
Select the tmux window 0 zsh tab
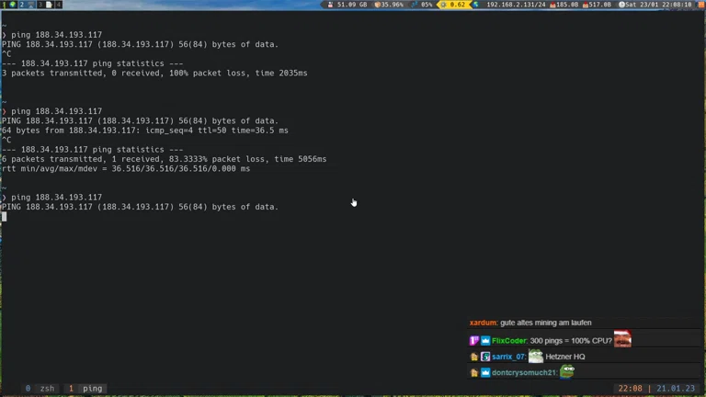pos(40,389)
